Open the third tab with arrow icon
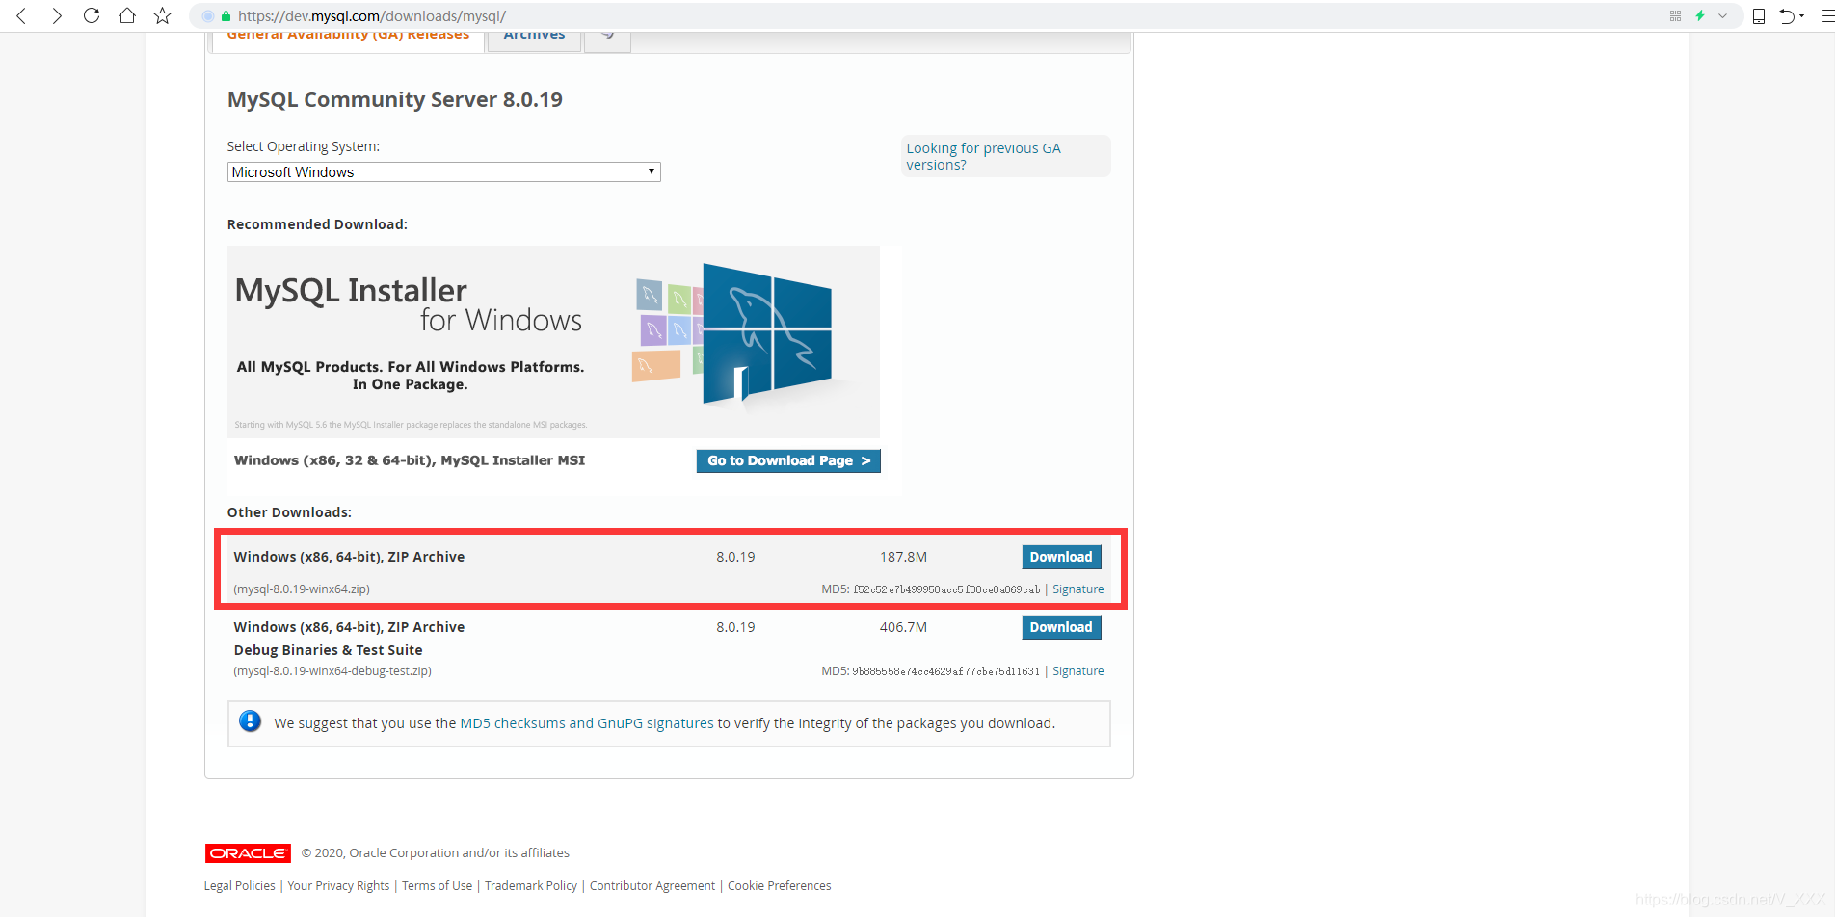The image size is (1835, 917). [x=607, y=39]
